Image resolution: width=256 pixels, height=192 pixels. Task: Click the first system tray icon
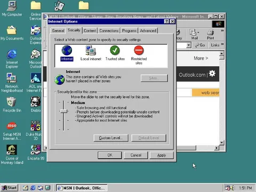pos(228,188)
